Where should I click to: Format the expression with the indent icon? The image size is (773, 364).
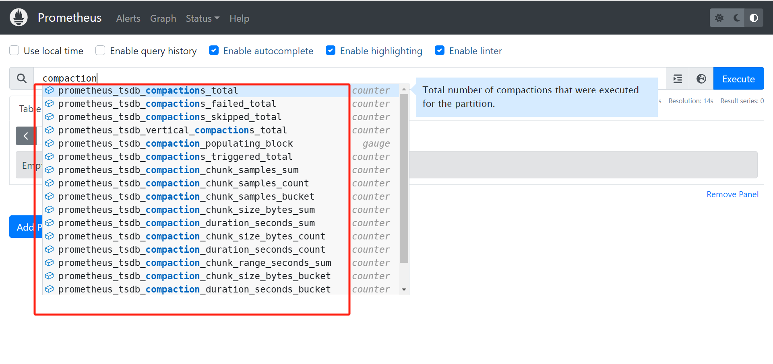pos(678,79)
